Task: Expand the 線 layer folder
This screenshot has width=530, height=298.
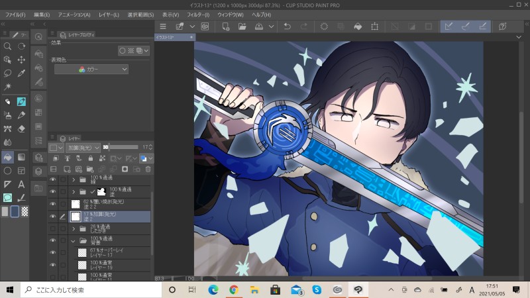Action: pyautogui.click(x=74, y=179)
